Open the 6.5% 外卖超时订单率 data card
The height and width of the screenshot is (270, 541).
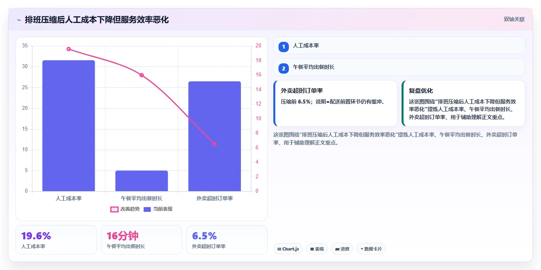[227, 240]
